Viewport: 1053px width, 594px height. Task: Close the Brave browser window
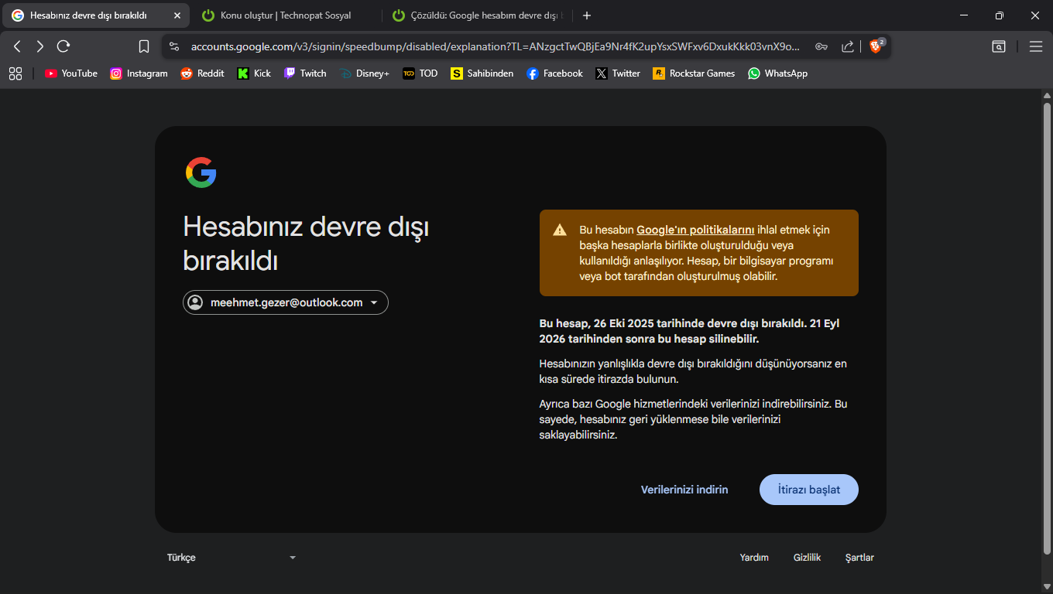click(x=1035, y=15)
